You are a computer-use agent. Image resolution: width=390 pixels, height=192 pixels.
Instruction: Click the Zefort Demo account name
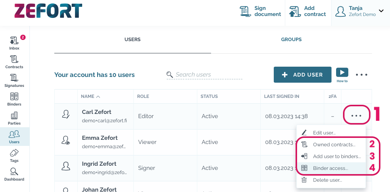pyautogui.click(x=362, y=14)
